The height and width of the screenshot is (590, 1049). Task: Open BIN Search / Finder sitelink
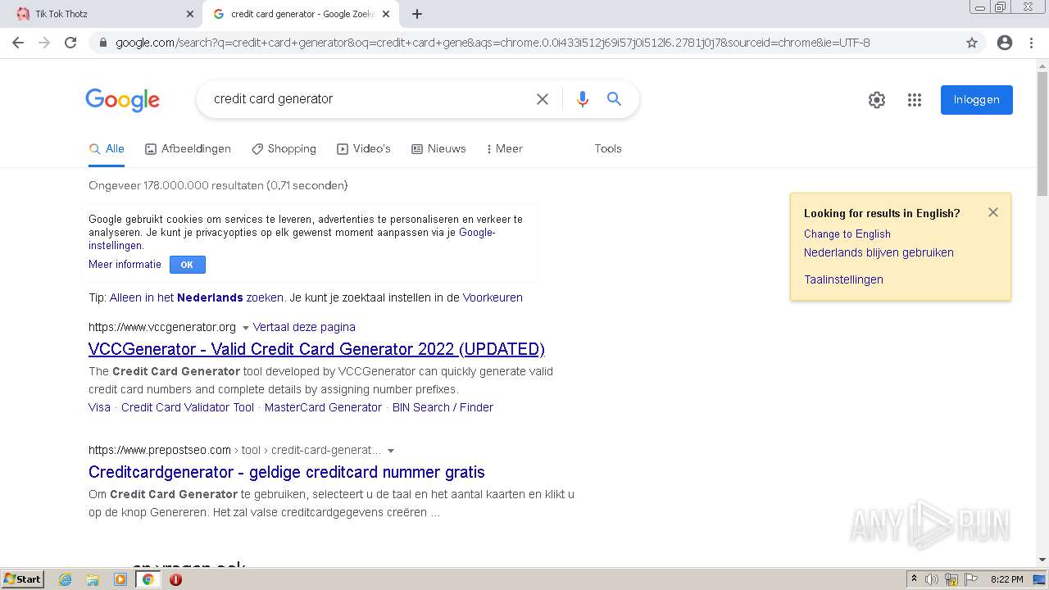443,407
